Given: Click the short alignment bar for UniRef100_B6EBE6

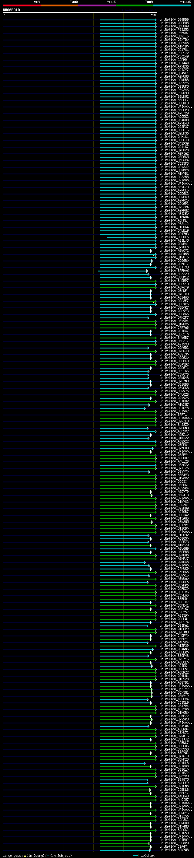Looking at the screenshot, I should (132, 237).
